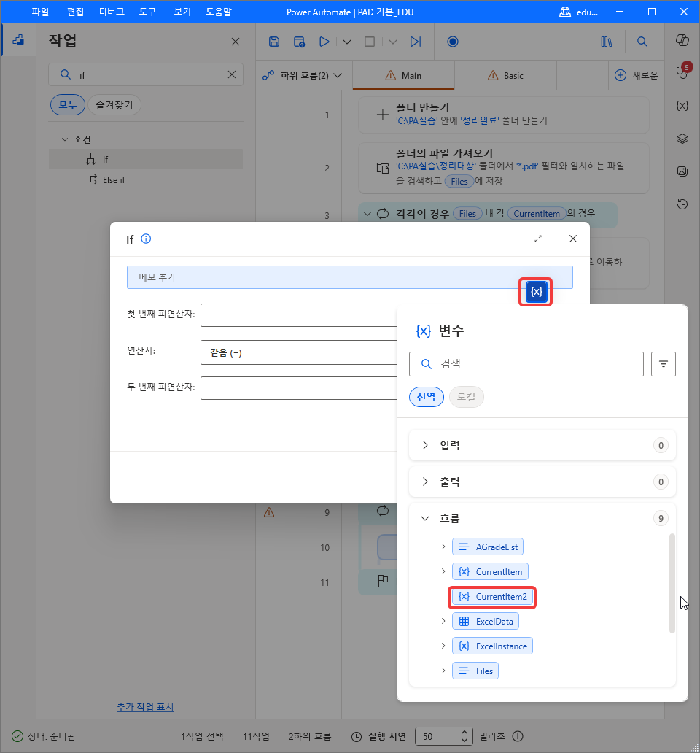The width and height of the screenshot is (700, 753).
Task: Open the 파일 menu
Action: (x=40, y=12)
